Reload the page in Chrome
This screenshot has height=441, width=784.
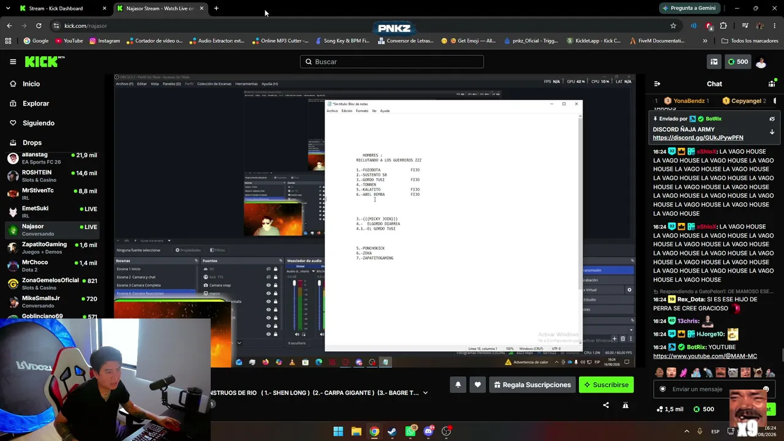tap(39, 26)
